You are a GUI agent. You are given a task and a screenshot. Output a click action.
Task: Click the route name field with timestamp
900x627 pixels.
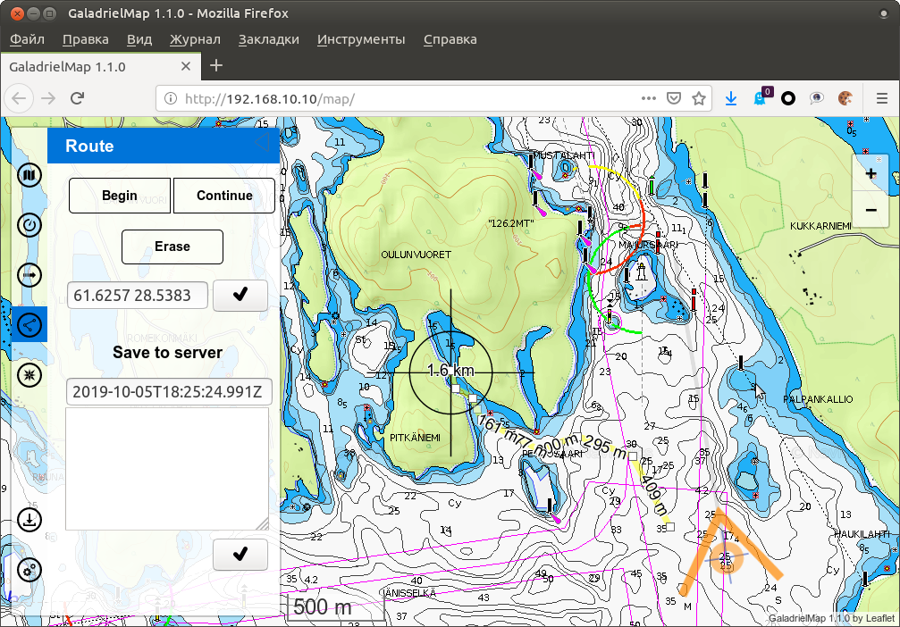[169, 392]
